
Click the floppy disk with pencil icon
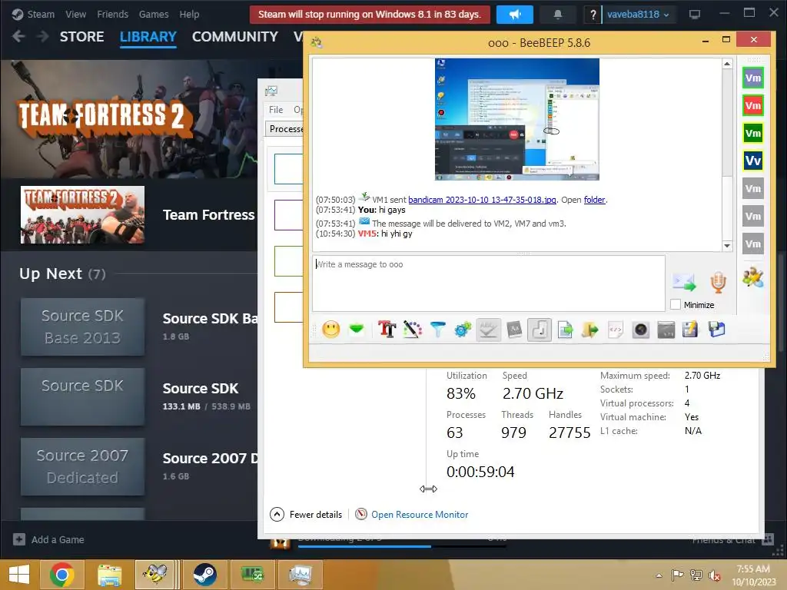pyautogui.click(x=691, y=330)
